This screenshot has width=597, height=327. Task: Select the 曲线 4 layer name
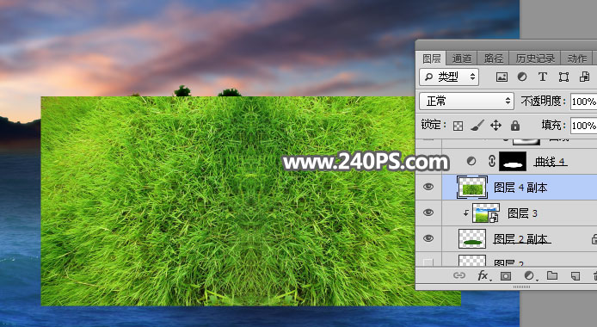551,162
